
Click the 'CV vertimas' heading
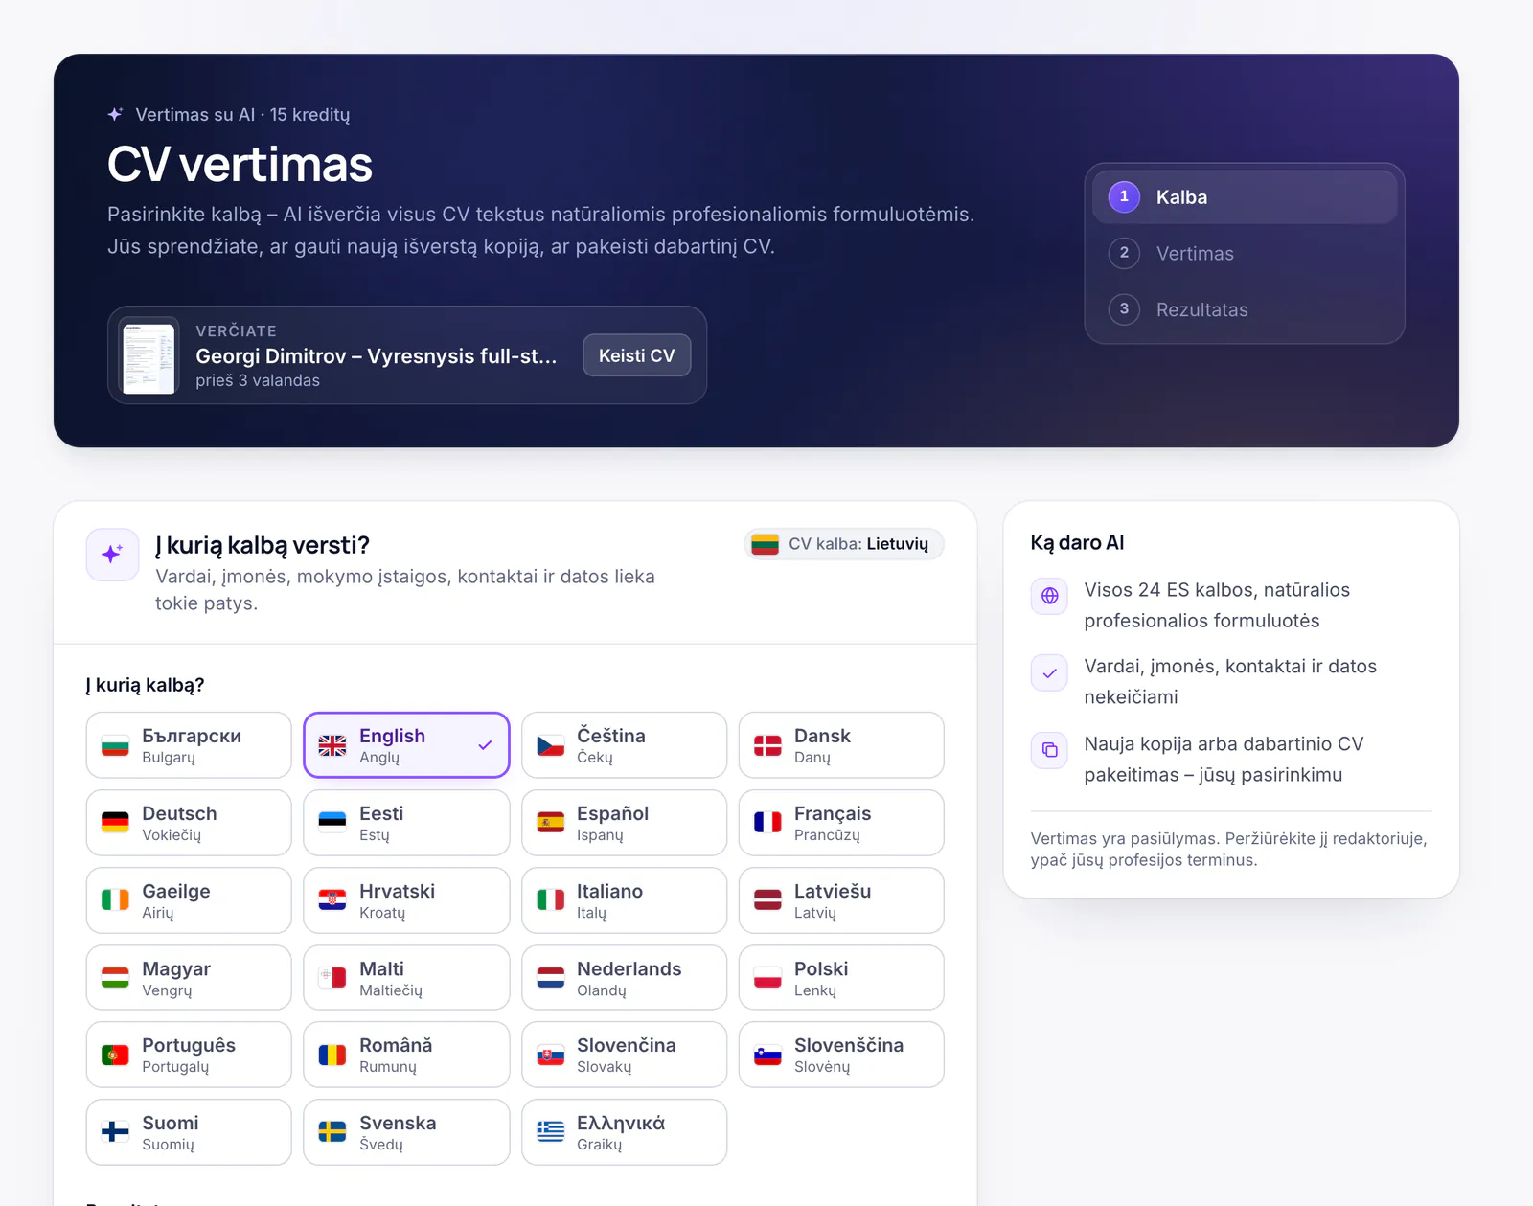[x=240, y=165]
